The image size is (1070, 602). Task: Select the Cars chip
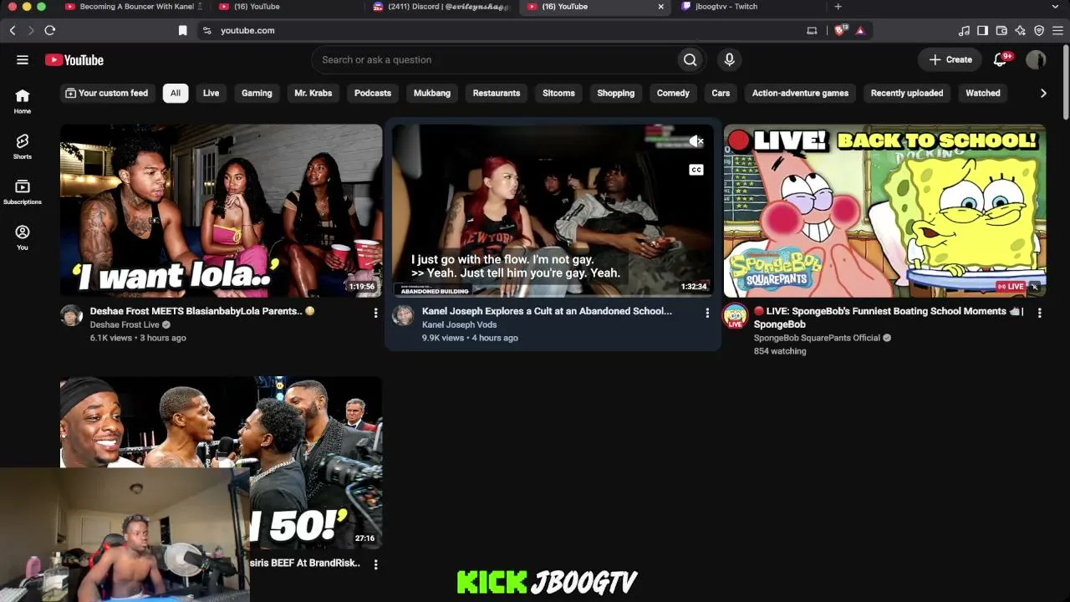721,93
